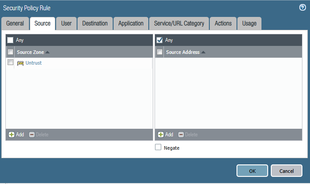View the Usage tab
310x184 pixels.
coord(249,24)
